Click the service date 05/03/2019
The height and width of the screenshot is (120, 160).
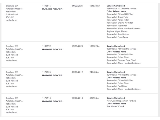(76, 72)
